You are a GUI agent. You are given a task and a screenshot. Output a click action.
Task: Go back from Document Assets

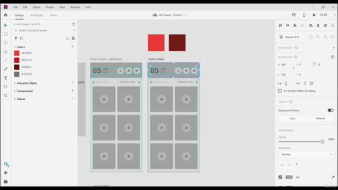pyautogui.click(x=15, y=24)
